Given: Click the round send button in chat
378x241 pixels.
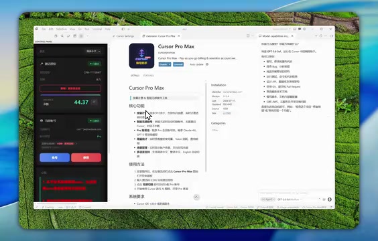Looking at the screenshot, I should pyautogui.click(x=330, y=199).
